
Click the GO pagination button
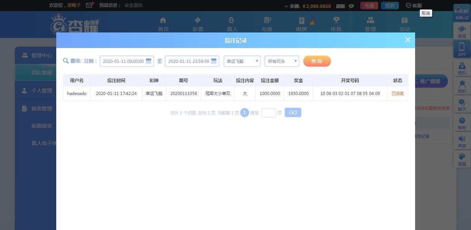point(293,113)
